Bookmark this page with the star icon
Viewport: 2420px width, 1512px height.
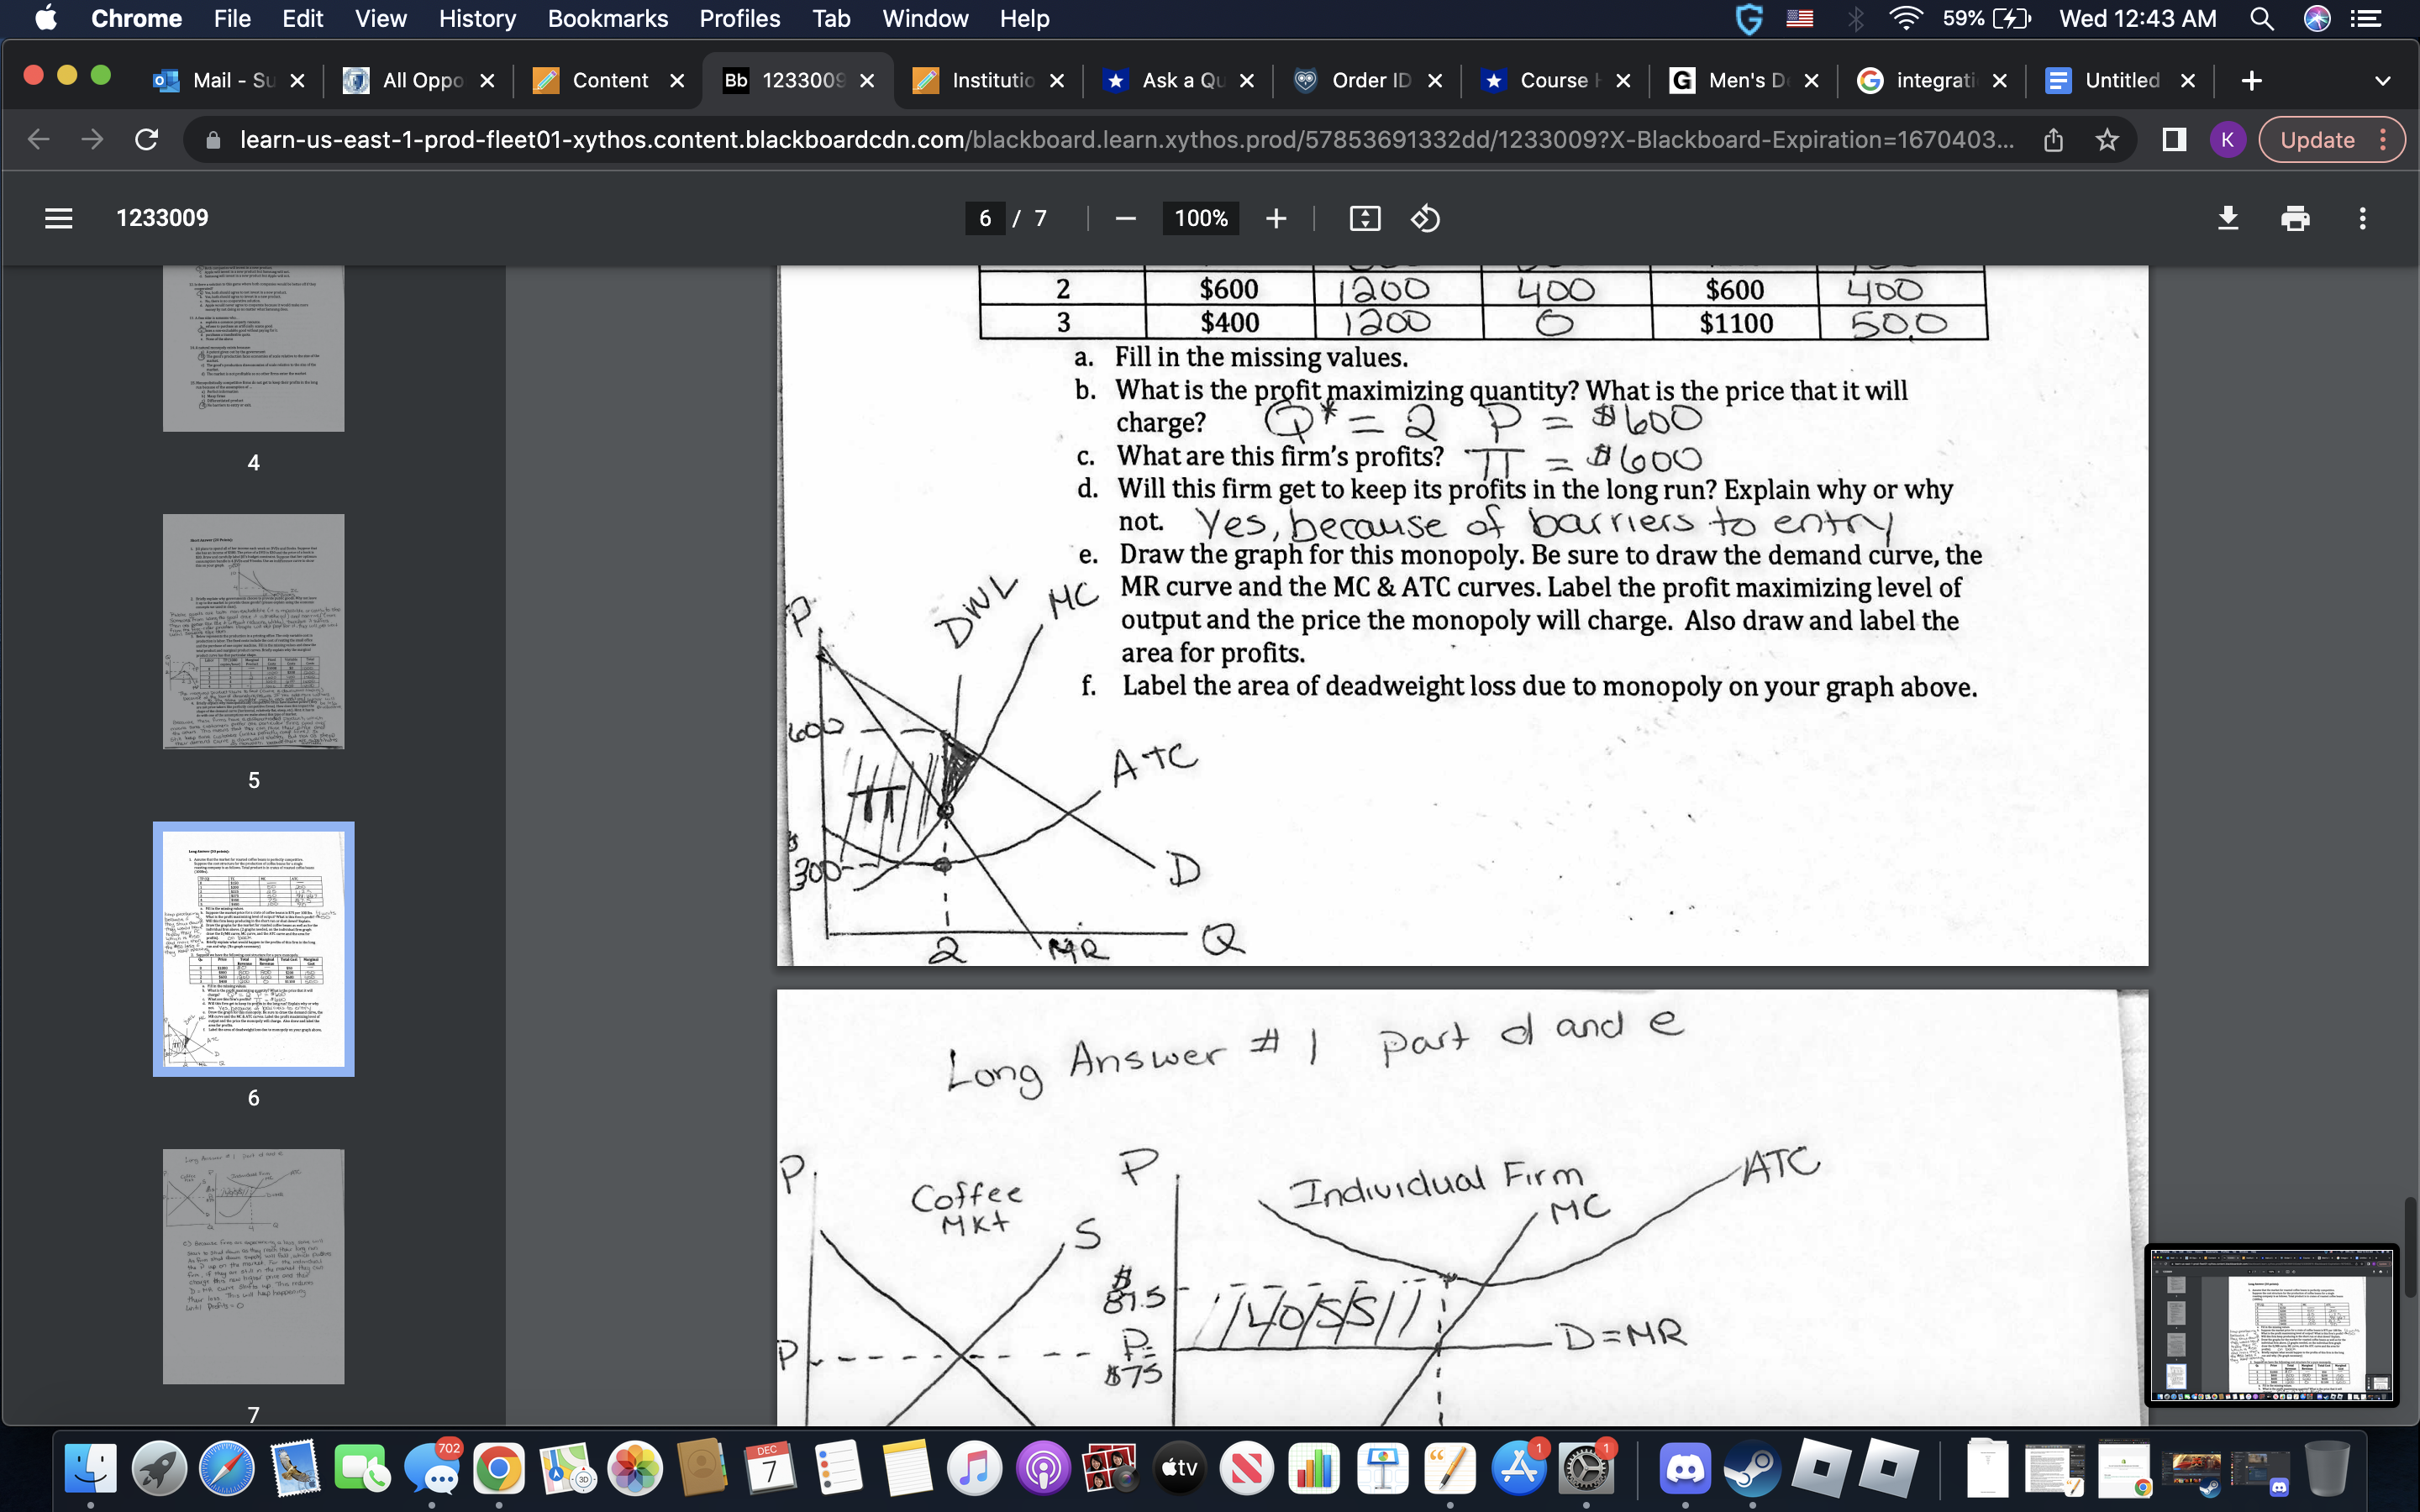point(2107,140)
